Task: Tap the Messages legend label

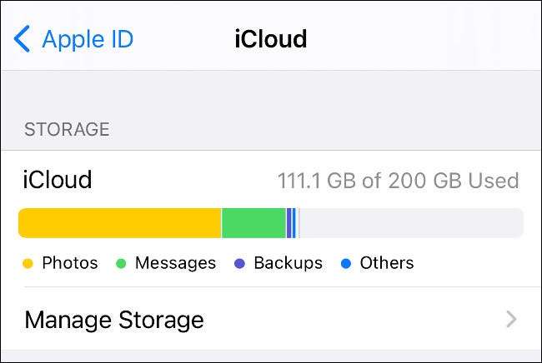Action: 175,263
